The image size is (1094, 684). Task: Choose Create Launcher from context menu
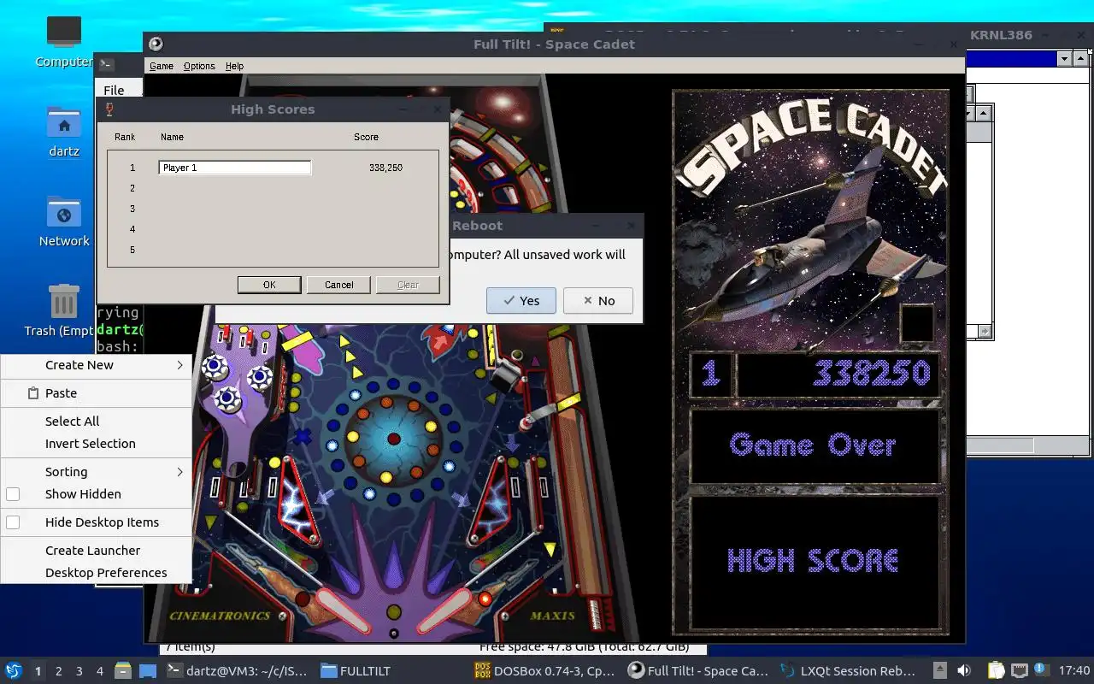pos(92,551)
